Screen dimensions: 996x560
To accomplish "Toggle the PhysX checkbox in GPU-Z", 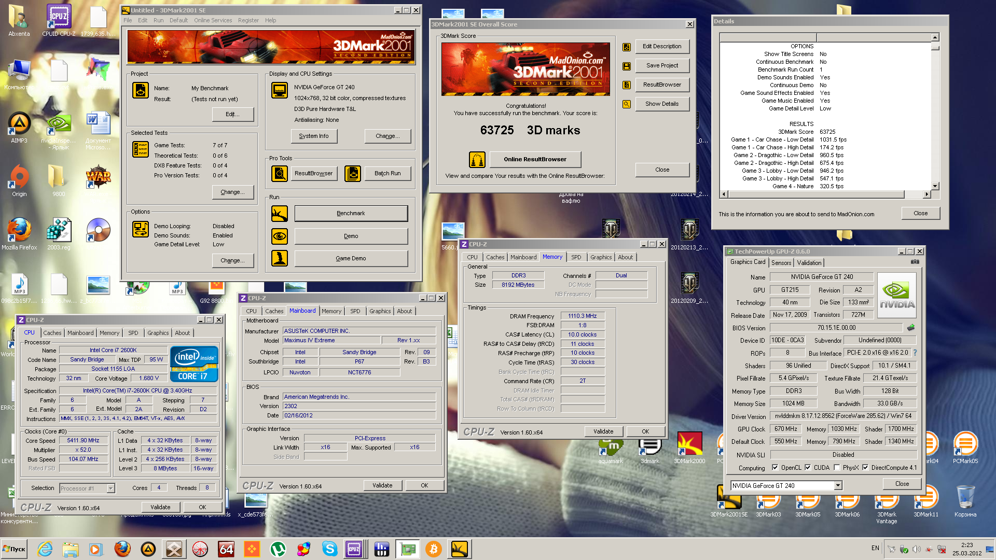I will tap(837, 468).
